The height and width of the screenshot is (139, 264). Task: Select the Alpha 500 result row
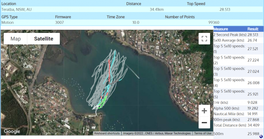tap(238, 108)
